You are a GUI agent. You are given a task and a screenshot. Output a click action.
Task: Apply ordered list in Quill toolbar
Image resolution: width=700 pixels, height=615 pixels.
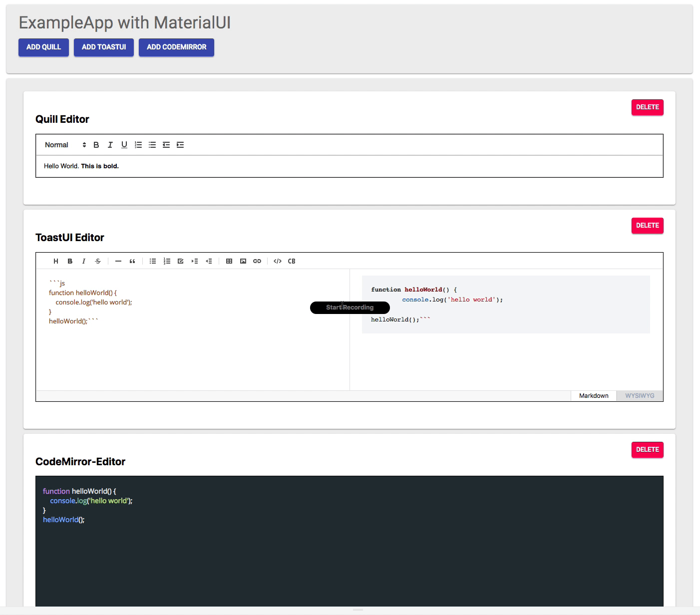coord(138,145)
